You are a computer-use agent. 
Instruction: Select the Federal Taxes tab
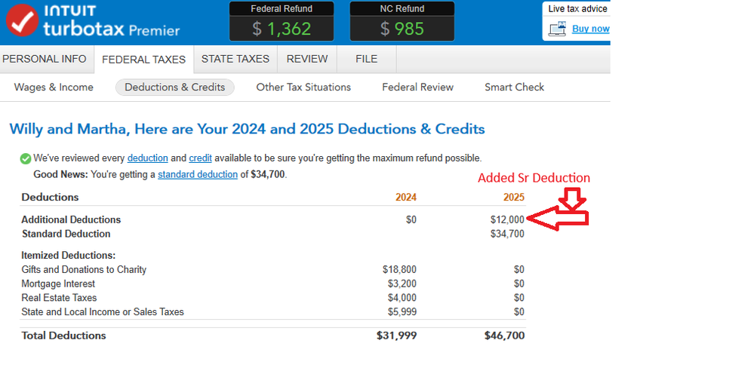pyautogui.click(x=143, y=59)
